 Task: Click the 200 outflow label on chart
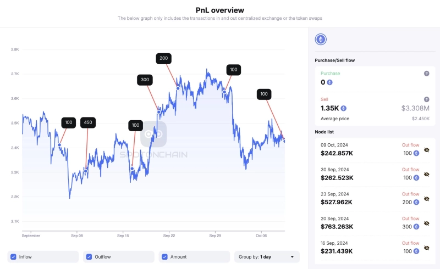tap(163, 58)
